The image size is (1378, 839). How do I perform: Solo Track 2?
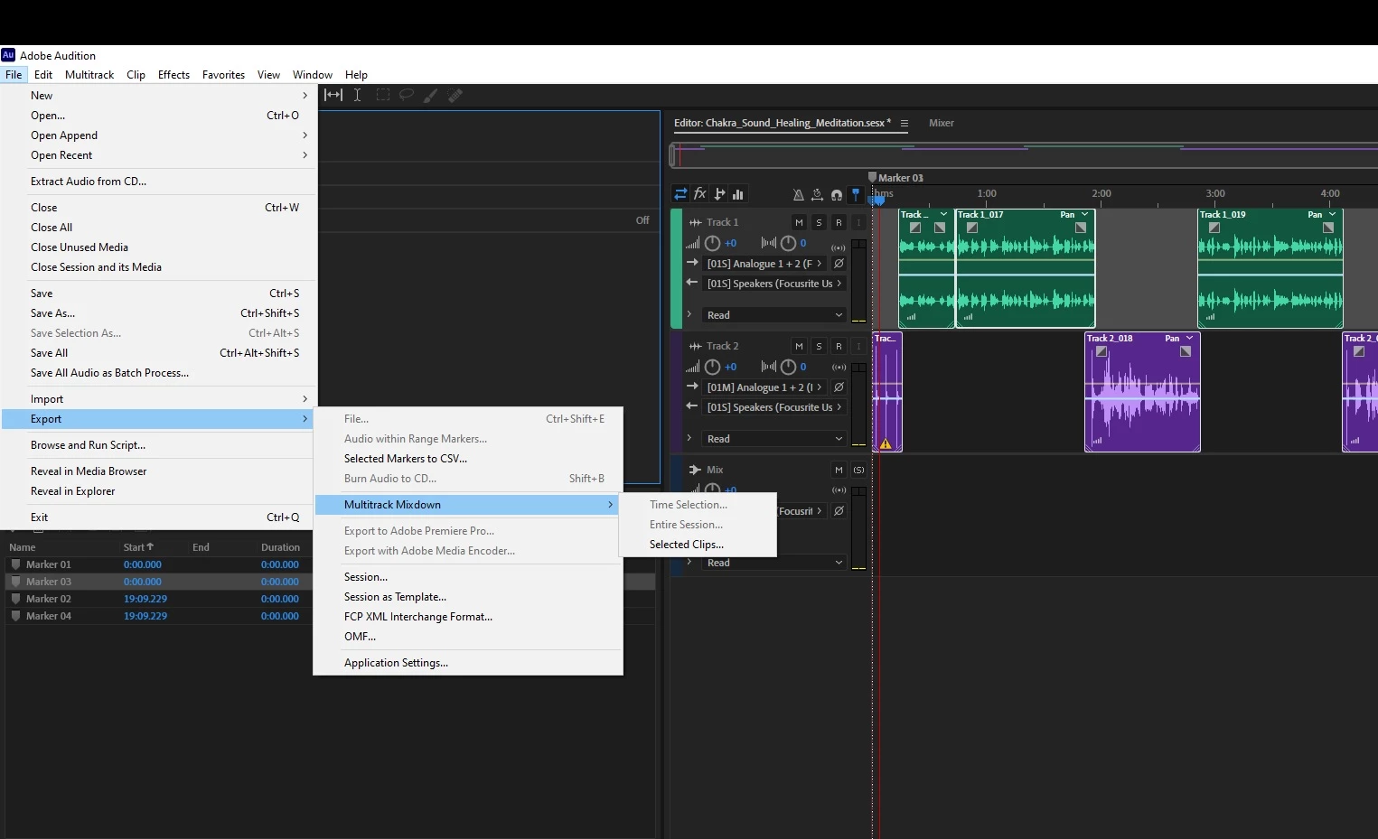pos(819,346)
